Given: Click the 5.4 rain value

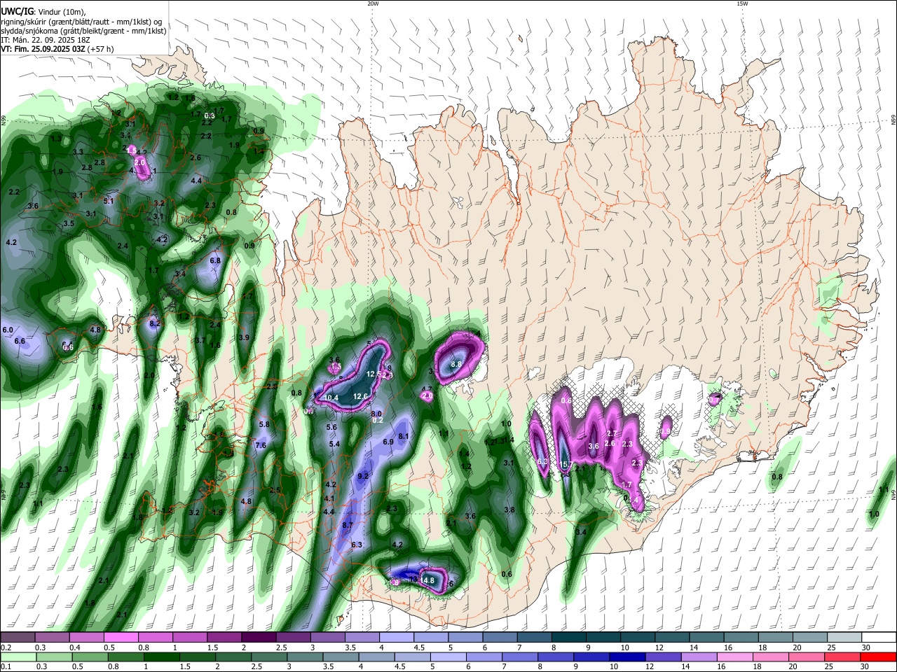Looking at the screenshot, I should (x=334, y=444).
